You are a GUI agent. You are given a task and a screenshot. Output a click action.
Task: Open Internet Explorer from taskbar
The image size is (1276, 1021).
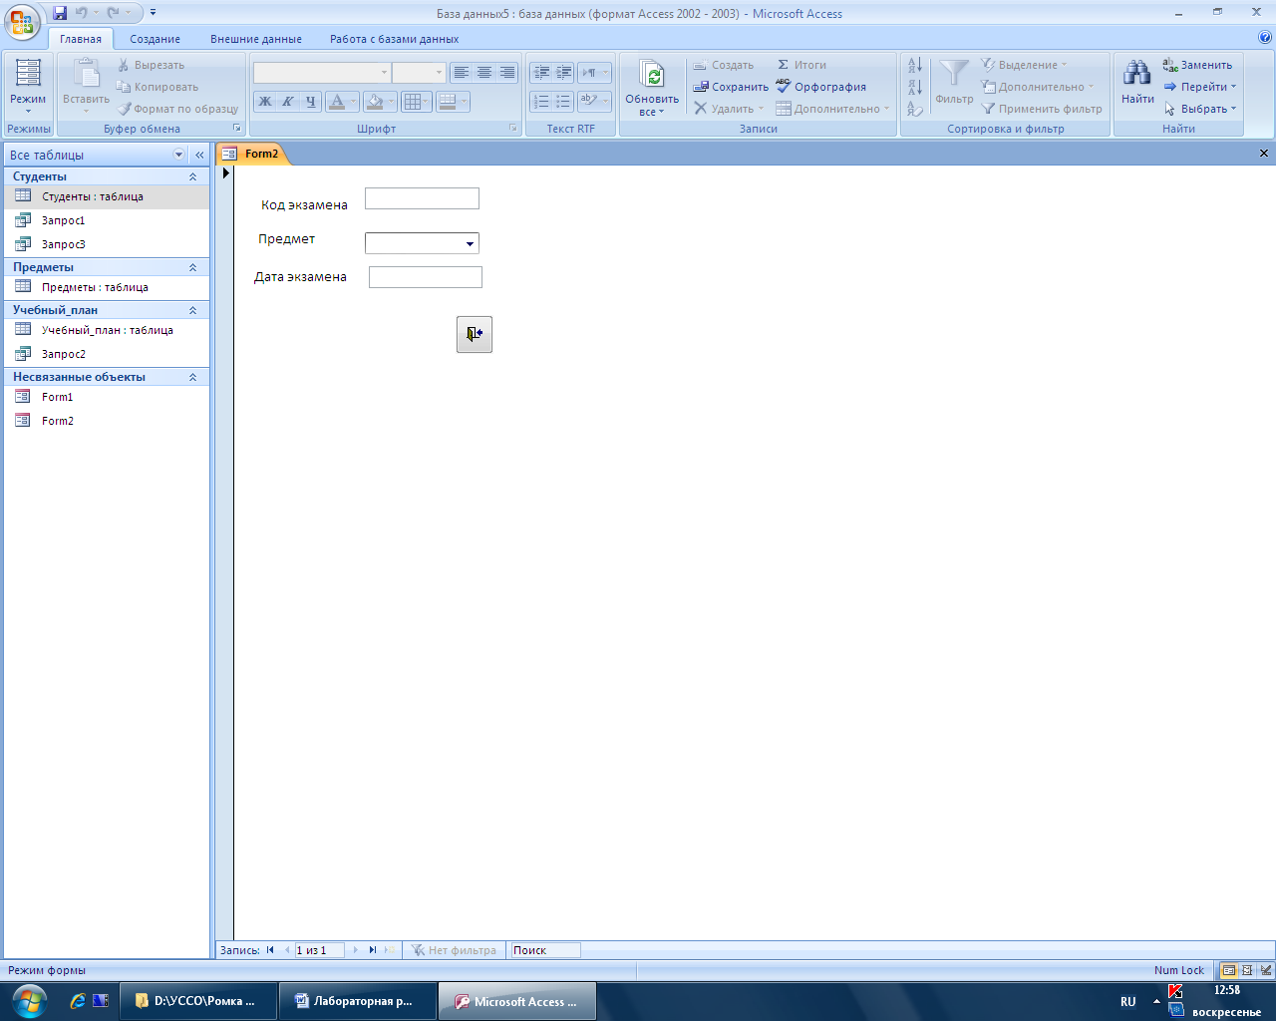coord(78,1001)
